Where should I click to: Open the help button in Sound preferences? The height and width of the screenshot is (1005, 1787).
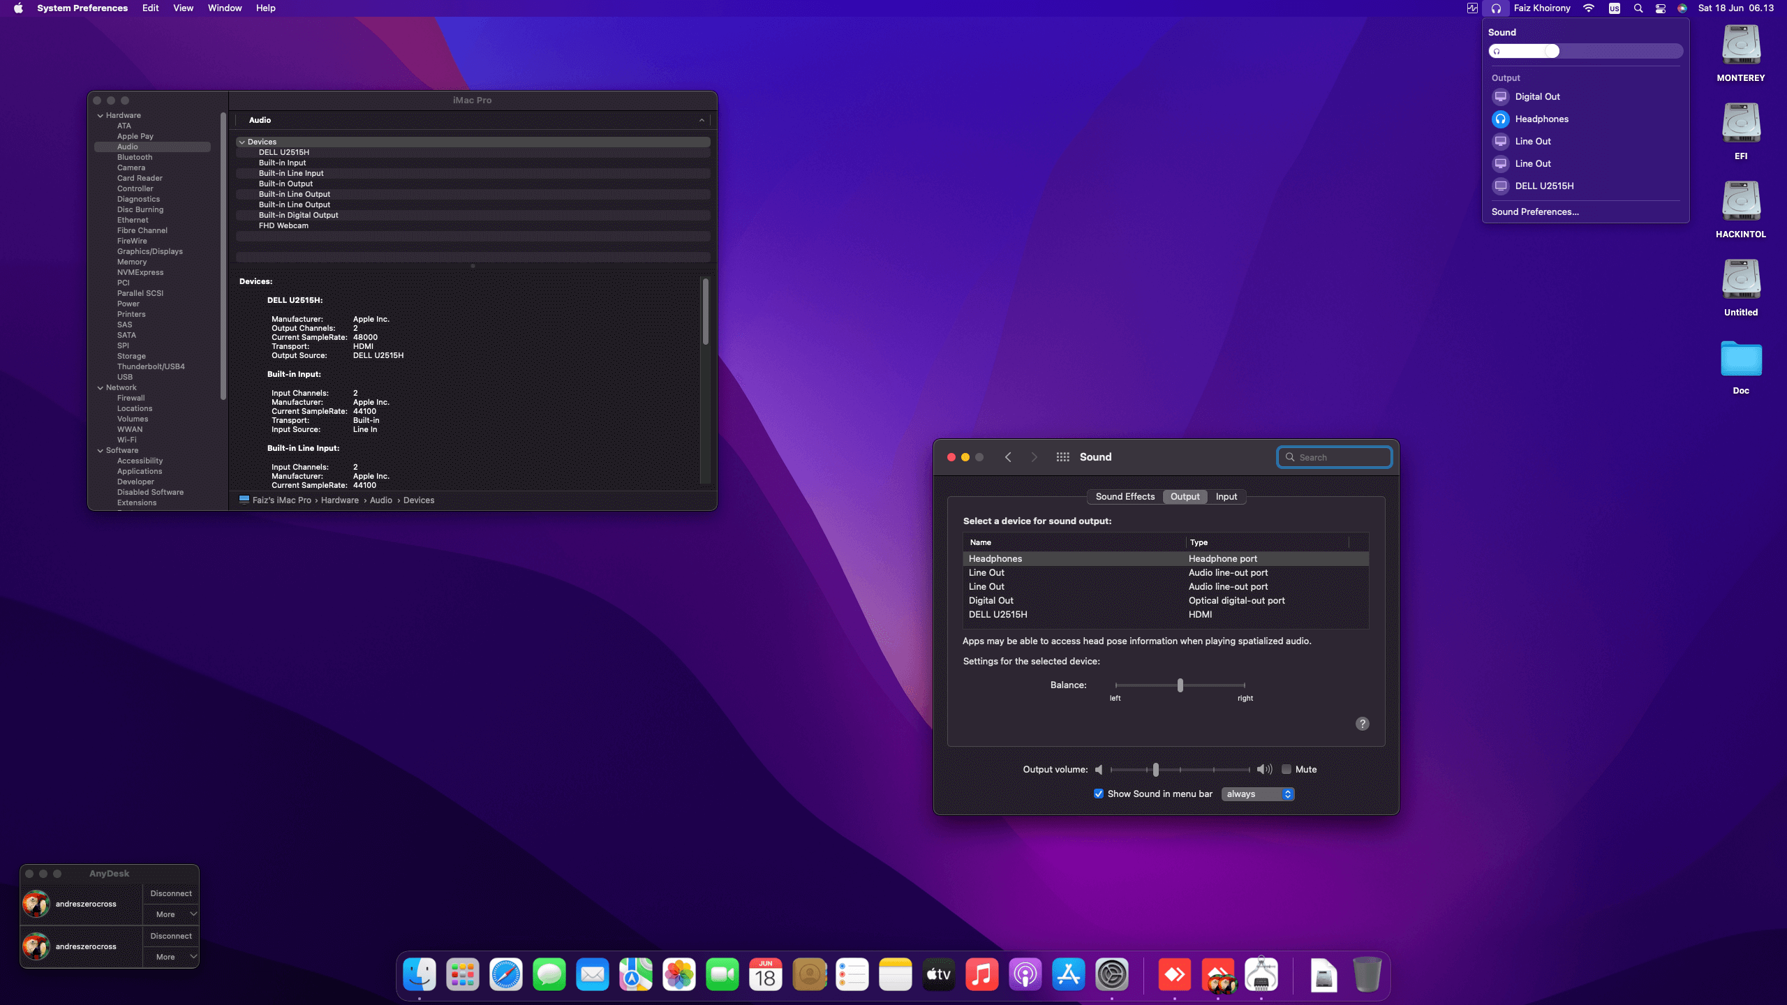(x=1362, y=724)
